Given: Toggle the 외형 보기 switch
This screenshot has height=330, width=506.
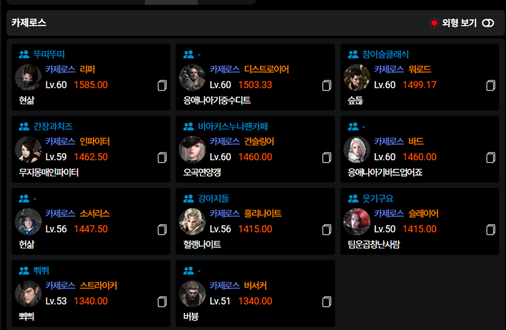Looking at the screenshot, I should (488, 23).
